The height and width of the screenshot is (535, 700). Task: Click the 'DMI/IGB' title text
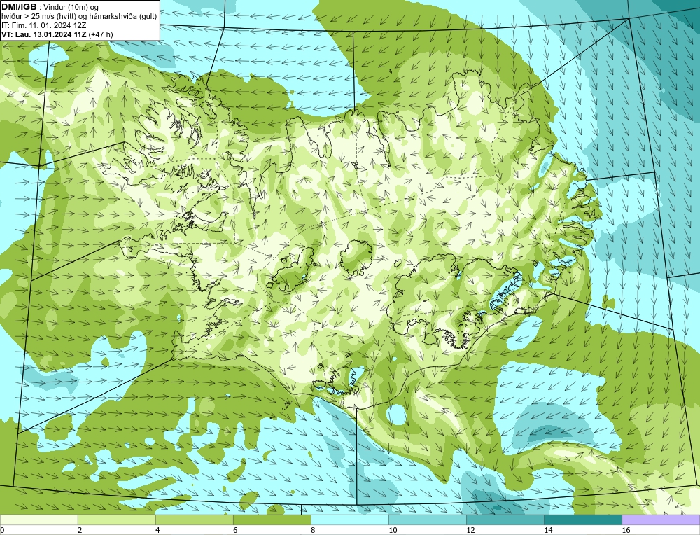coord(19,7)
